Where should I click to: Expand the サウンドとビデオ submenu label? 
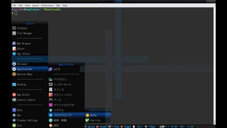point(64,105)
